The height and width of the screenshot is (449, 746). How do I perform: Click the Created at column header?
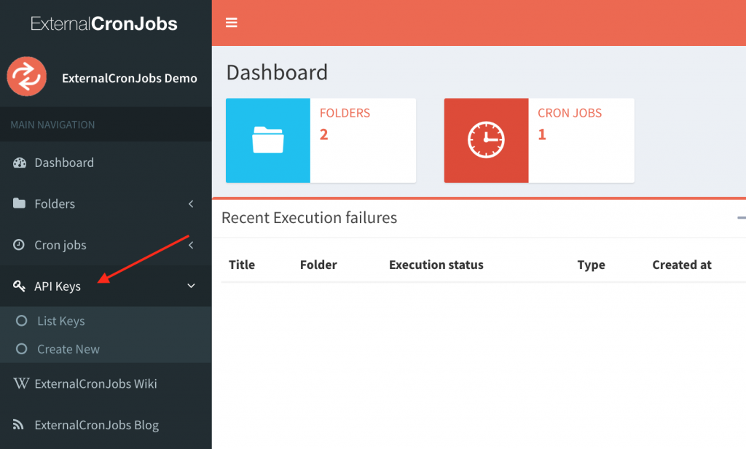pos(682,265)
